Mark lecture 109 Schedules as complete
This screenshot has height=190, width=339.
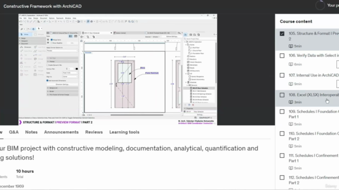point(282,111)
